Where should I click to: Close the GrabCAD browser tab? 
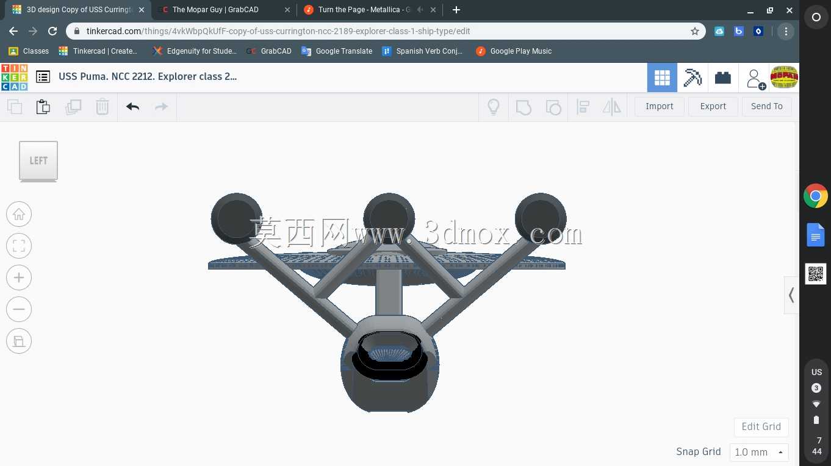tap(287, 10)
